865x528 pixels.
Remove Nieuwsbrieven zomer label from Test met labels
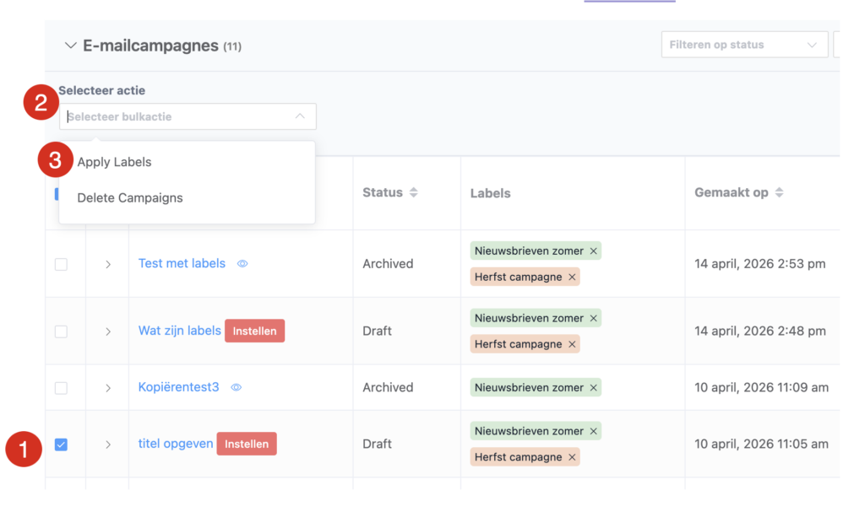point(593,251)
